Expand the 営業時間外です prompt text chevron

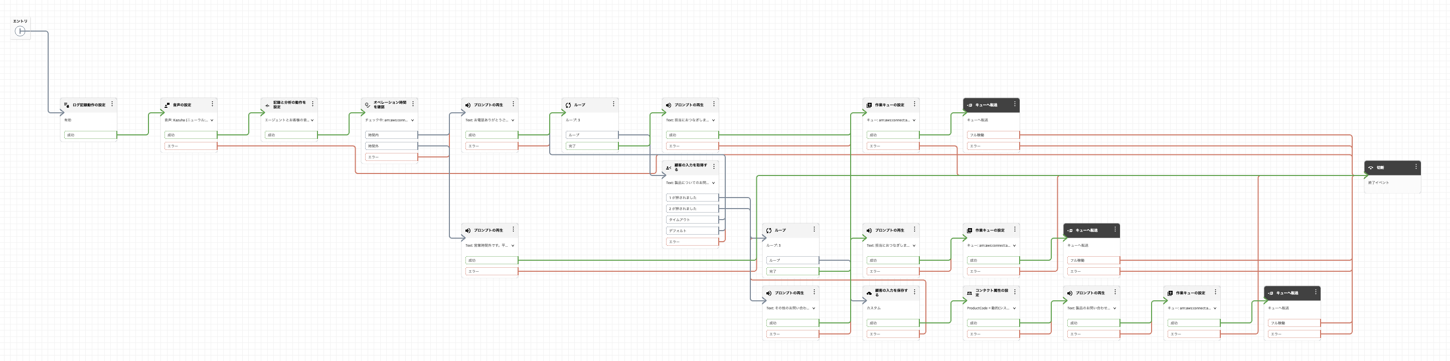point(513,246)
